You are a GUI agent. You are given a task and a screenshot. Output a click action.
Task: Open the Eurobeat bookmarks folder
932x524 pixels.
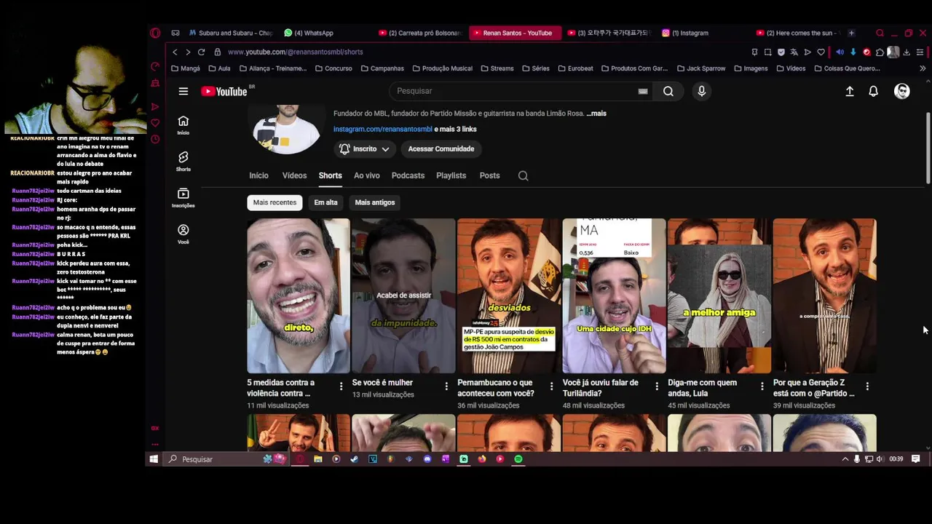(x=574, y=68)
